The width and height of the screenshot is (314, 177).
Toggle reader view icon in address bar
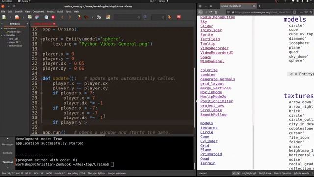294,12
